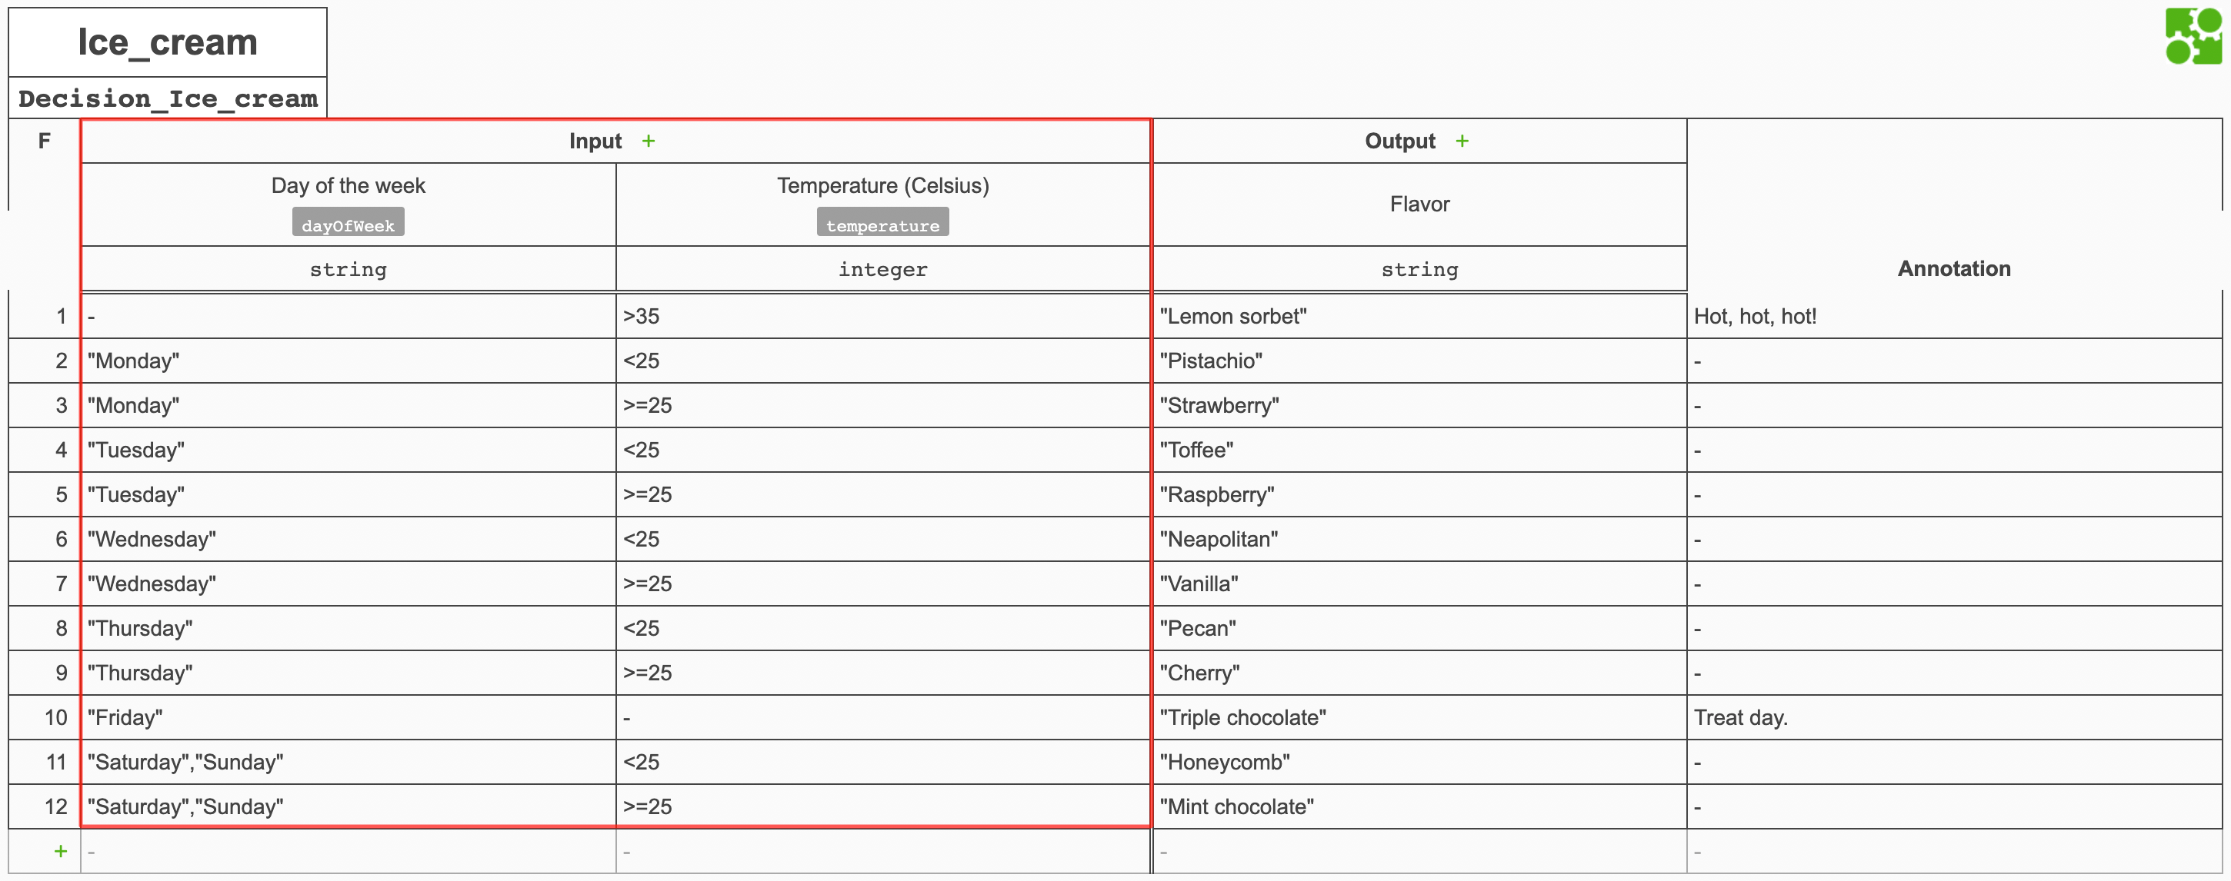Open the hit policy selector labeled F
This screenshot has height=881, width=2231.
pyautogui.click(x=43, y=141)
